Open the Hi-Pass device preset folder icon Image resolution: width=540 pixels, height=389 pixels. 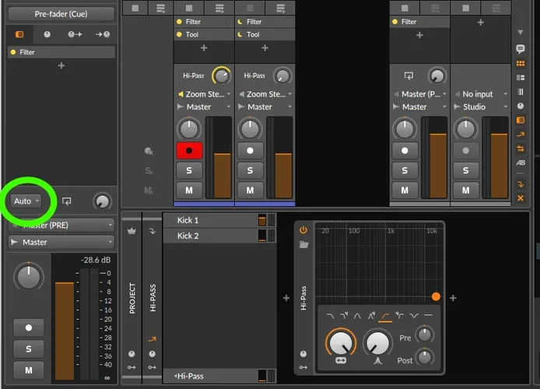pos(303,244)
